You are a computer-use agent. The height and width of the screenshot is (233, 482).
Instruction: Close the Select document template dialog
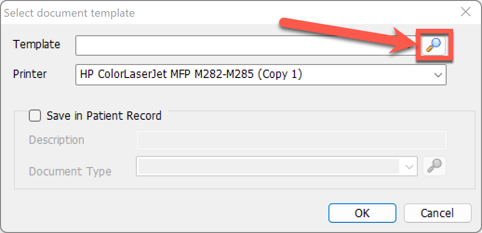(x=466, y=12)
